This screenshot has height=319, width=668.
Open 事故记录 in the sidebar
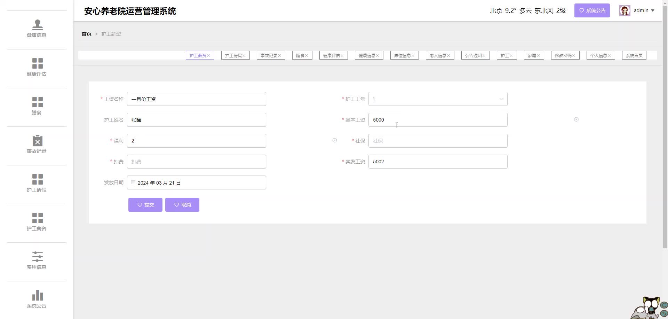coord(37,145)
